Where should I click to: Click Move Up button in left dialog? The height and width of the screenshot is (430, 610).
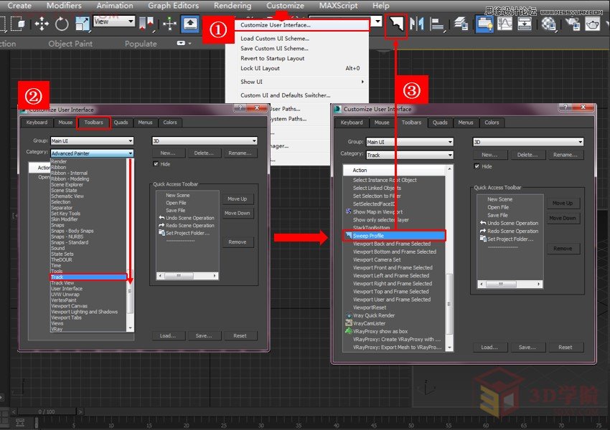238,199
